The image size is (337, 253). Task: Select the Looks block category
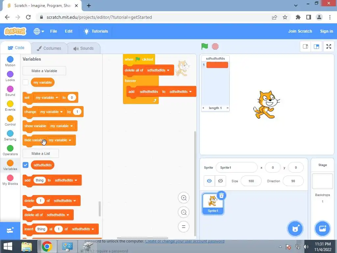click(10, 76)
